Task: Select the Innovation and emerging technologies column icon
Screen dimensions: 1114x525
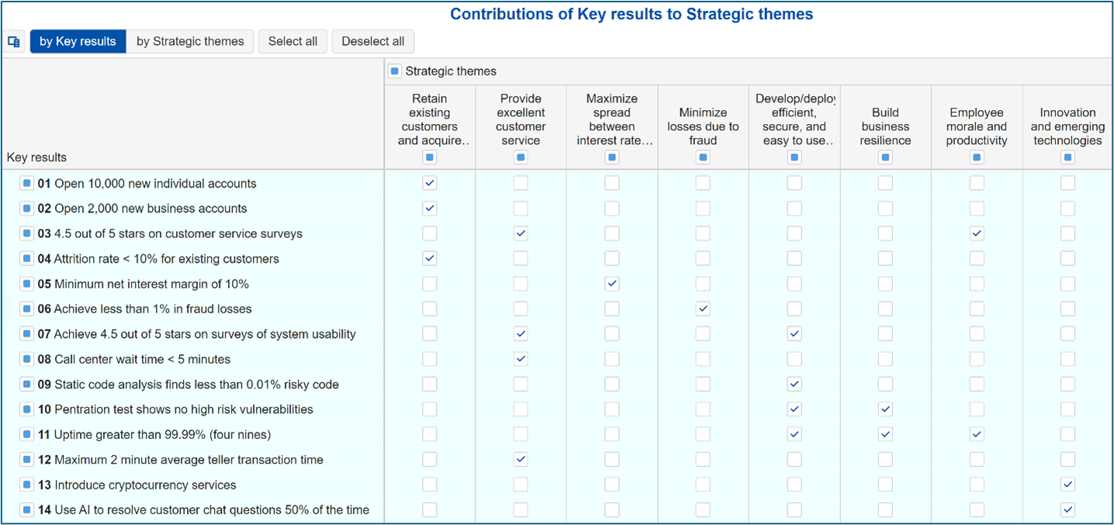Action: [1067, 157]
